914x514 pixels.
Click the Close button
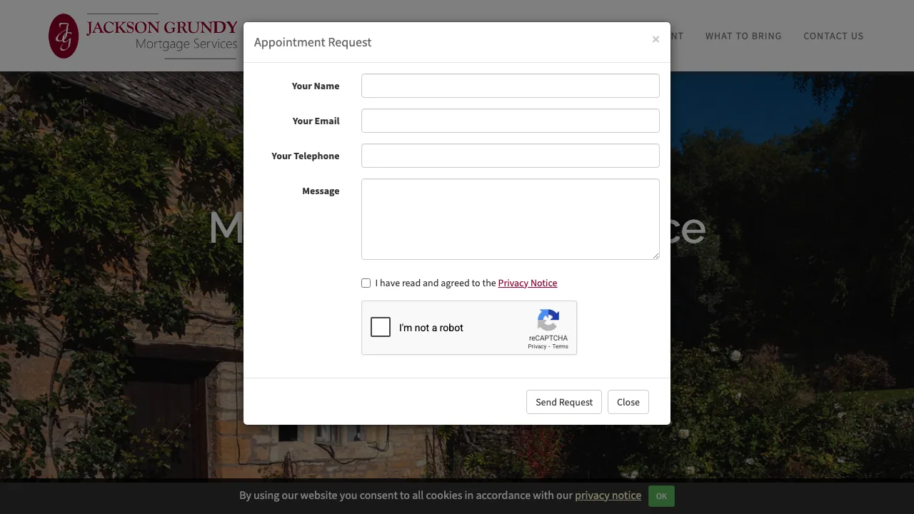pyautogui.click(x=628, y=402)
